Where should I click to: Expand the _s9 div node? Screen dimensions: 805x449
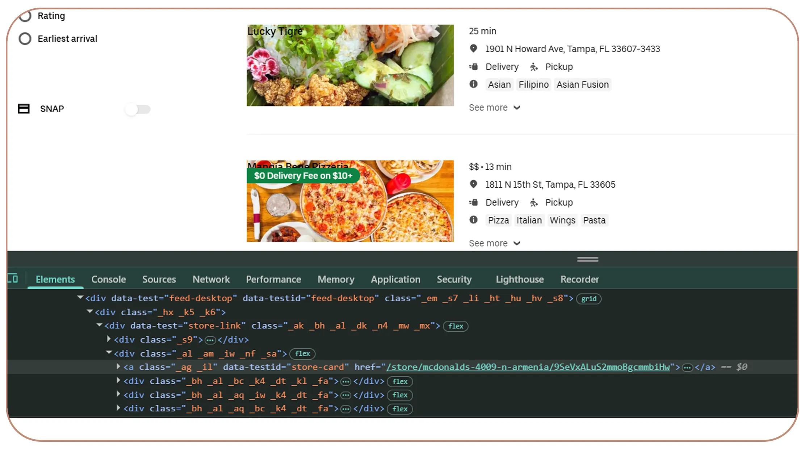point(109,339)
